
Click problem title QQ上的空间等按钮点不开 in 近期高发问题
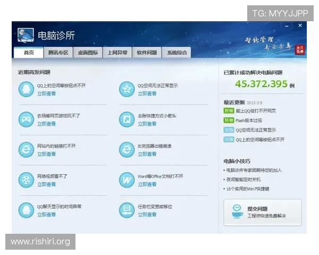(61, 86)
